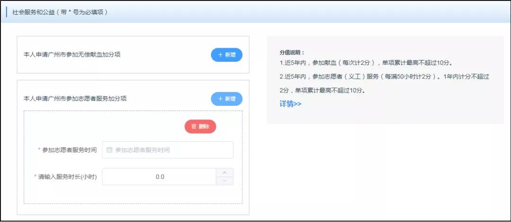The height and width of the screenshot is (222, 511).
Task: Click the 社会服务和公益 section header text
Action: click(x=60, y=13)
